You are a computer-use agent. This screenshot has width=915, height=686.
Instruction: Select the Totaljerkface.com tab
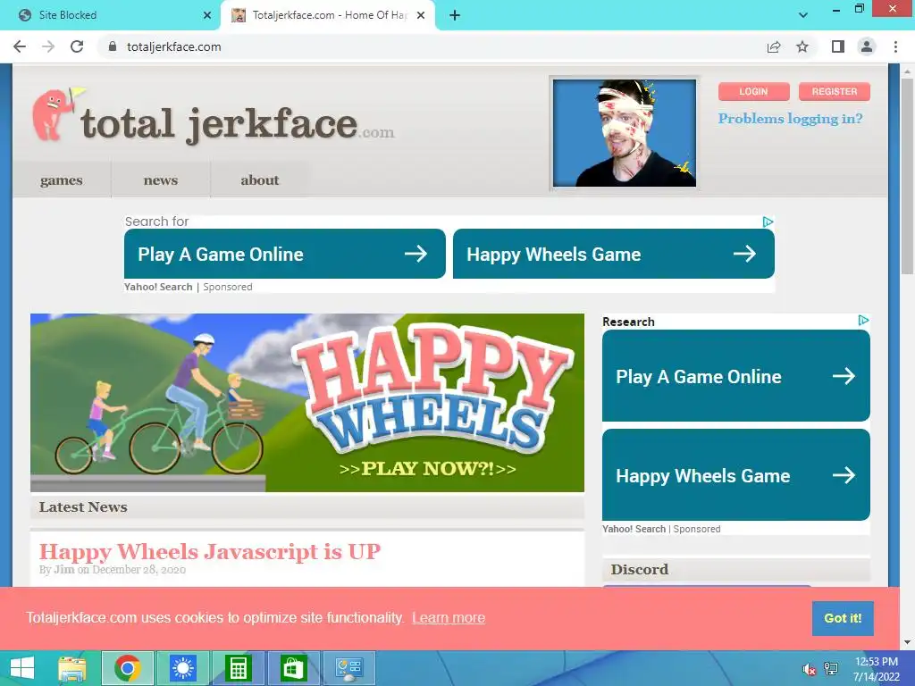328,15
